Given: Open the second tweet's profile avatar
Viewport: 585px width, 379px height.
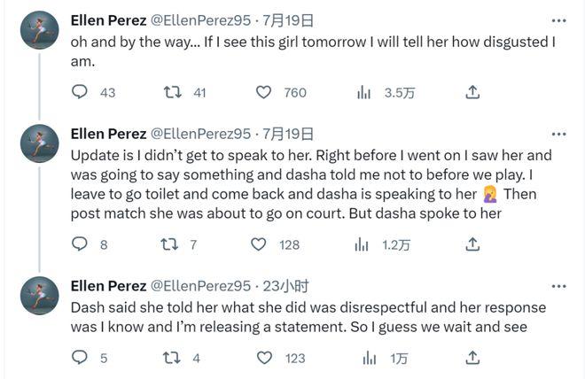Looking at the screenshot, I should 40,143.
